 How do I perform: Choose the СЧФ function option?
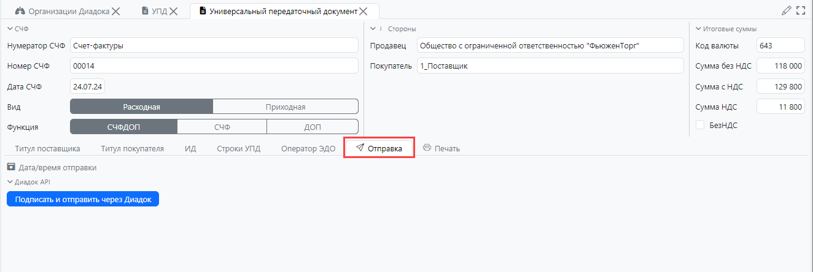(x=222, y=127)
